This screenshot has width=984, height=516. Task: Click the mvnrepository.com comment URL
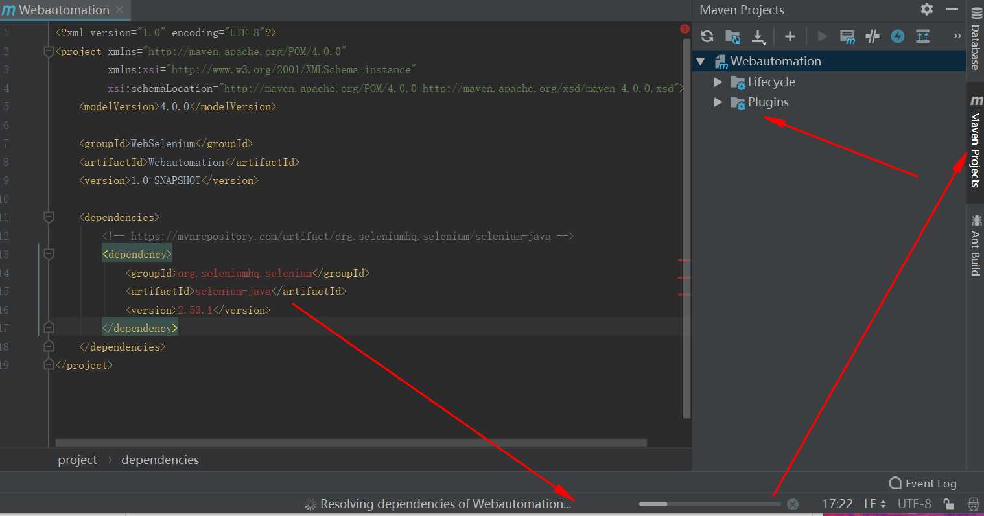[x=340, y=236]
